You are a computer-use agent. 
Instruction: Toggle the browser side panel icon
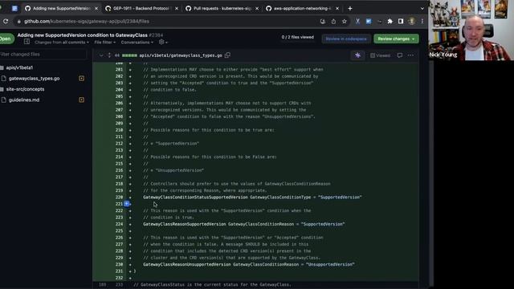[x=401, y=22]
